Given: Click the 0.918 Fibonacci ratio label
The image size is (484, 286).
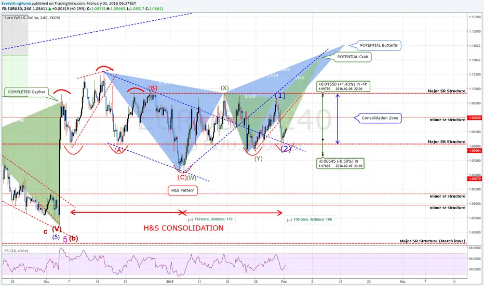Looking at the screenshot, I should point(250,97).
